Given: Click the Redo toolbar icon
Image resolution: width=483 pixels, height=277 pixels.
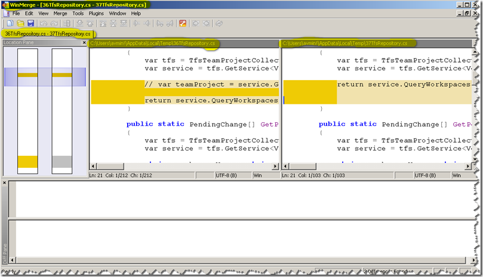Looking at the screenshot, I should (x=54, y=23).
